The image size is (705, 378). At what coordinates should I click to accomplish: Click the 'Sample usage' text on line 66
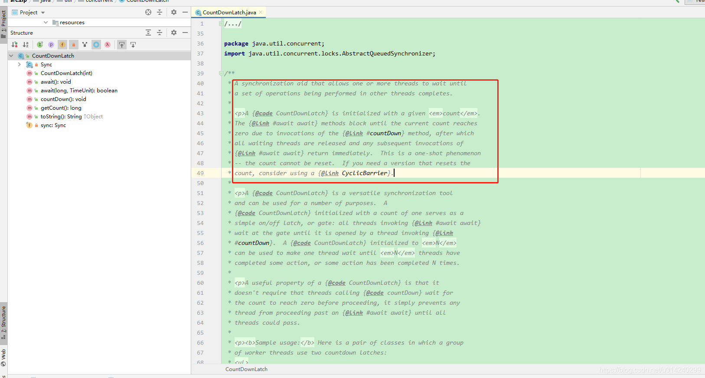coord(277,342)
